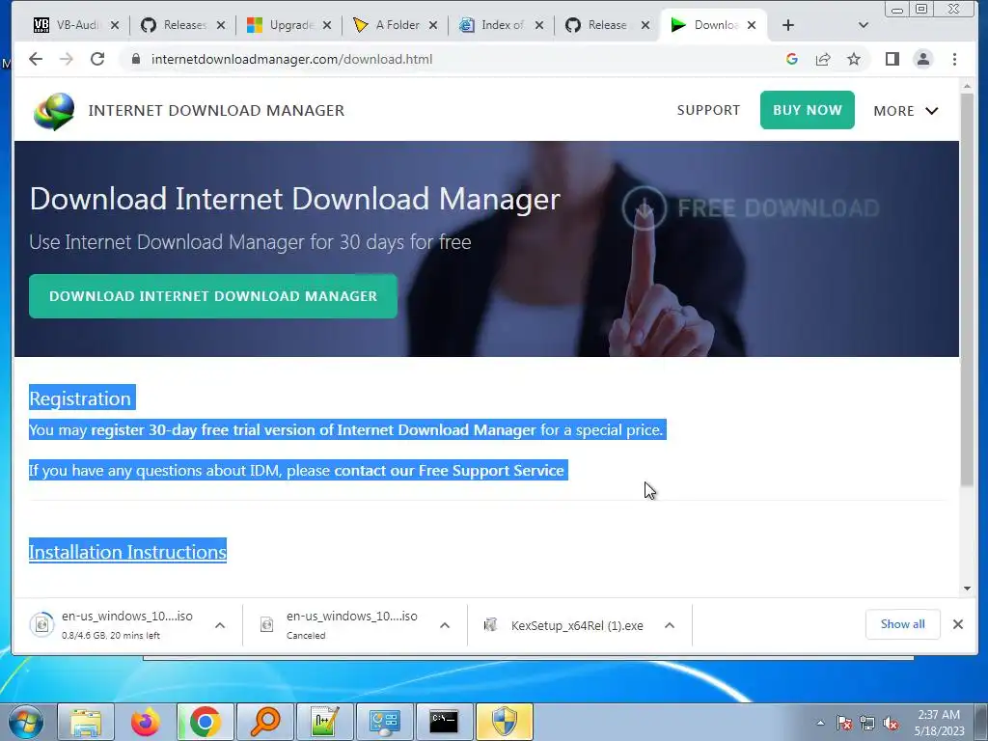This screenshot has height=741, width=988.
Task: Open KexSetup_x64Rel (1).exe download
Action: (x=564, y=625)
